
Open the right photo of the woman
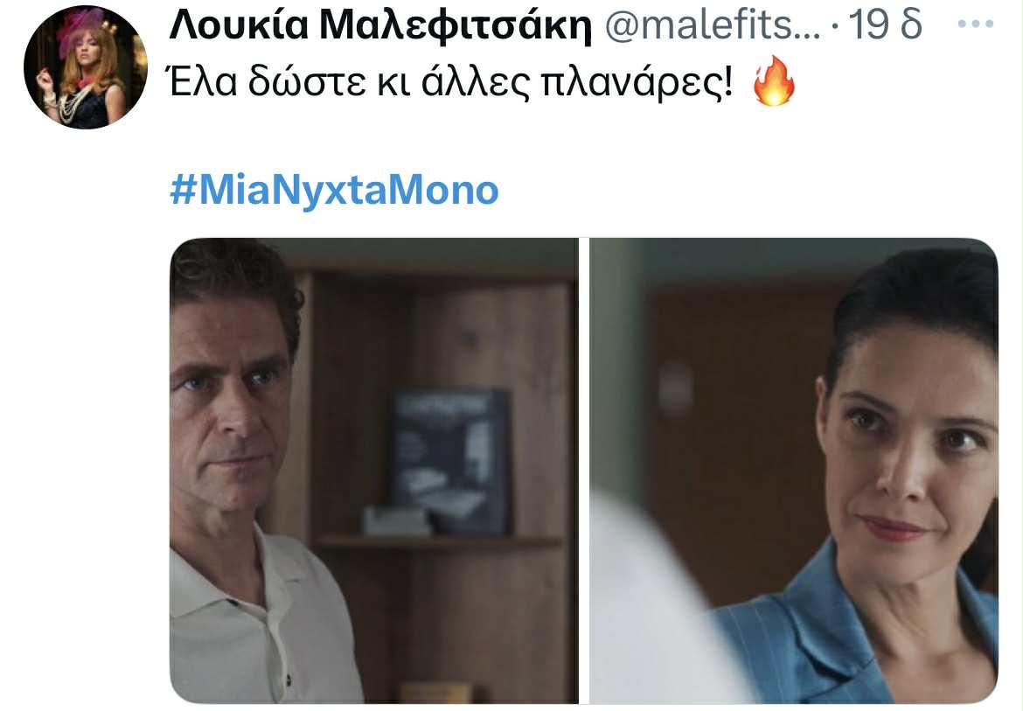point(793,471)
